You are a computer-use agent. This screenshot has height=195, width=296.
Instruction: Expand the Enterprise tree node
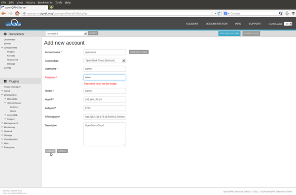click(2, 147)
